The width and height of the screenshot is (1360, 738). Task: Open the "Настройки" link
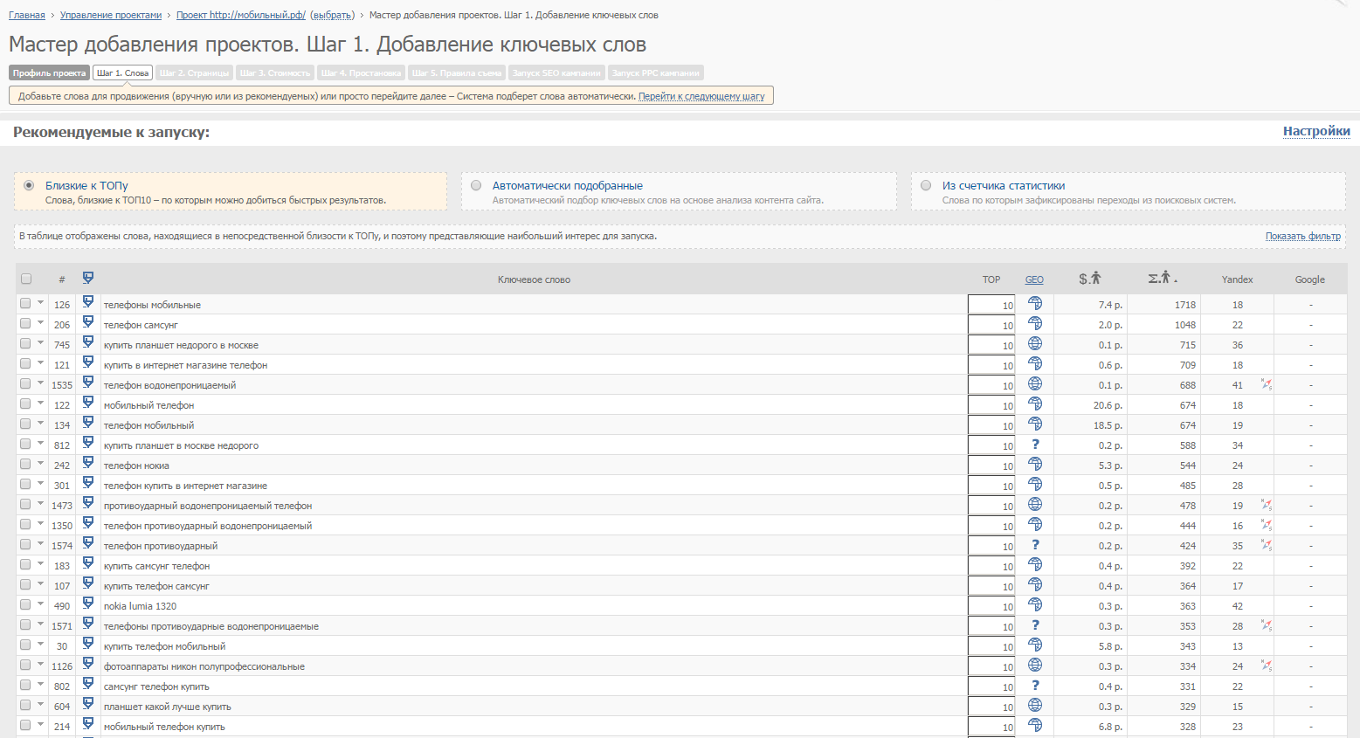[x=1316, y=131]
